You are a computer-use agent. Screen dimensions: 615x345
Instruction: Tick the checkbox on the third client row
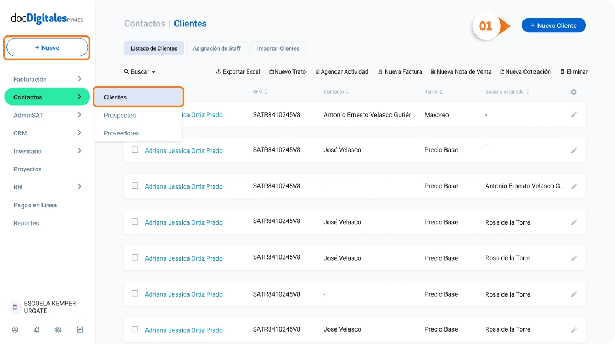135,186
